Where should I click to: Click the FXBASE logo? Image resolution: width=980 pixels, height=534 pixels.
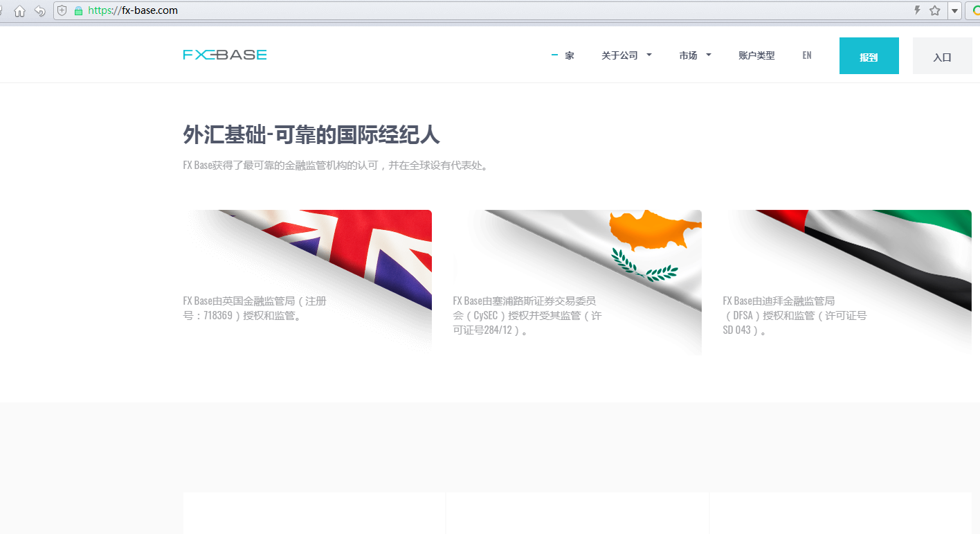pos(225,55)
